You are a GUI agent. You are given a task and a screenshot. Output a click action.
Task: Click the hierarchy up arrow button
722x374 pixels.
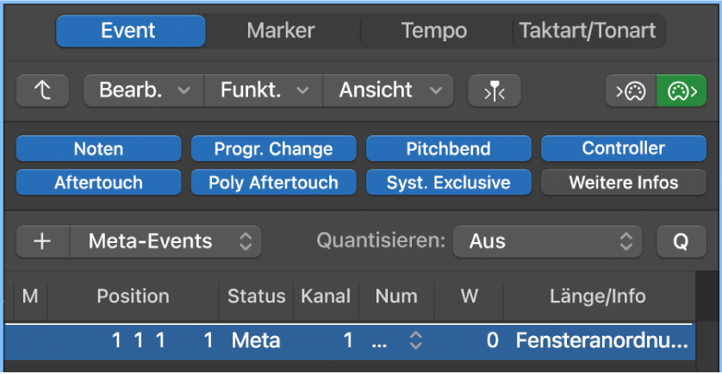[42, 90]
